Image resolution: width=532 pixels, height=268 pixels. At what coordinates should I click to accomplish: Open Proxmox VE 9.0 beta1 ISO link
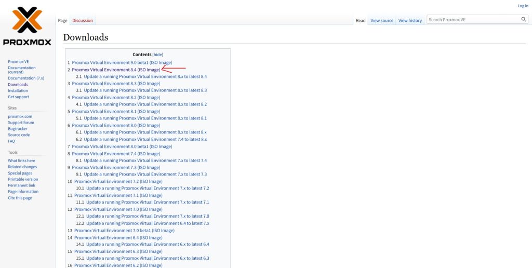click(122, 62)
